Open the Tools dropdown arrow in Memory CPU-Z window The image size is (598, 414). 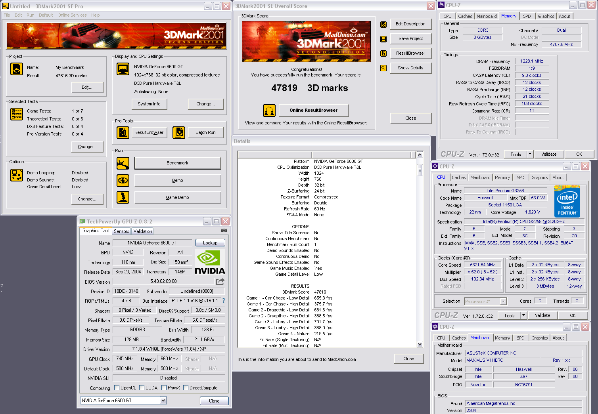[530, 154]
